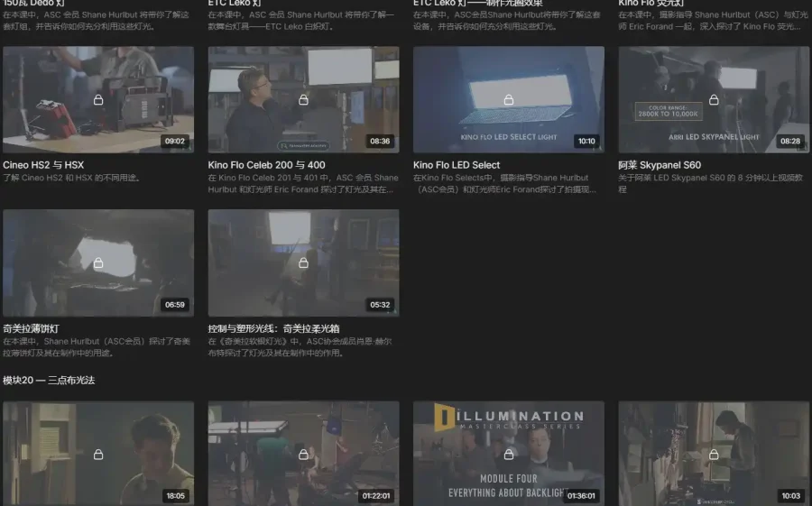Click the lock icon on 控制与塑形光线 video
This screenshot has width=812, height=506.
[x=303, y=263]
